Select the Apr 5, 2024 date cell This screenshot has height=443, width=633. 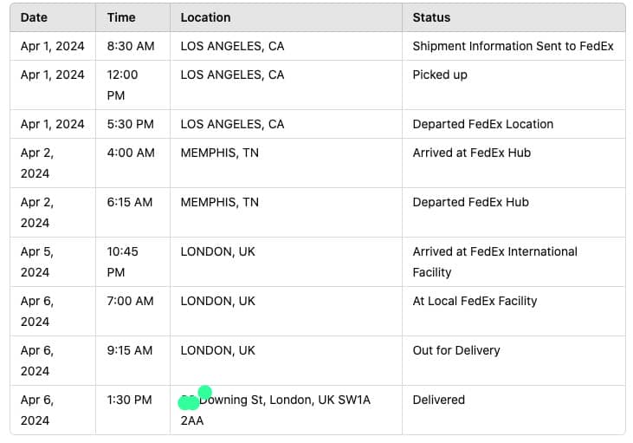coord(36,261)
